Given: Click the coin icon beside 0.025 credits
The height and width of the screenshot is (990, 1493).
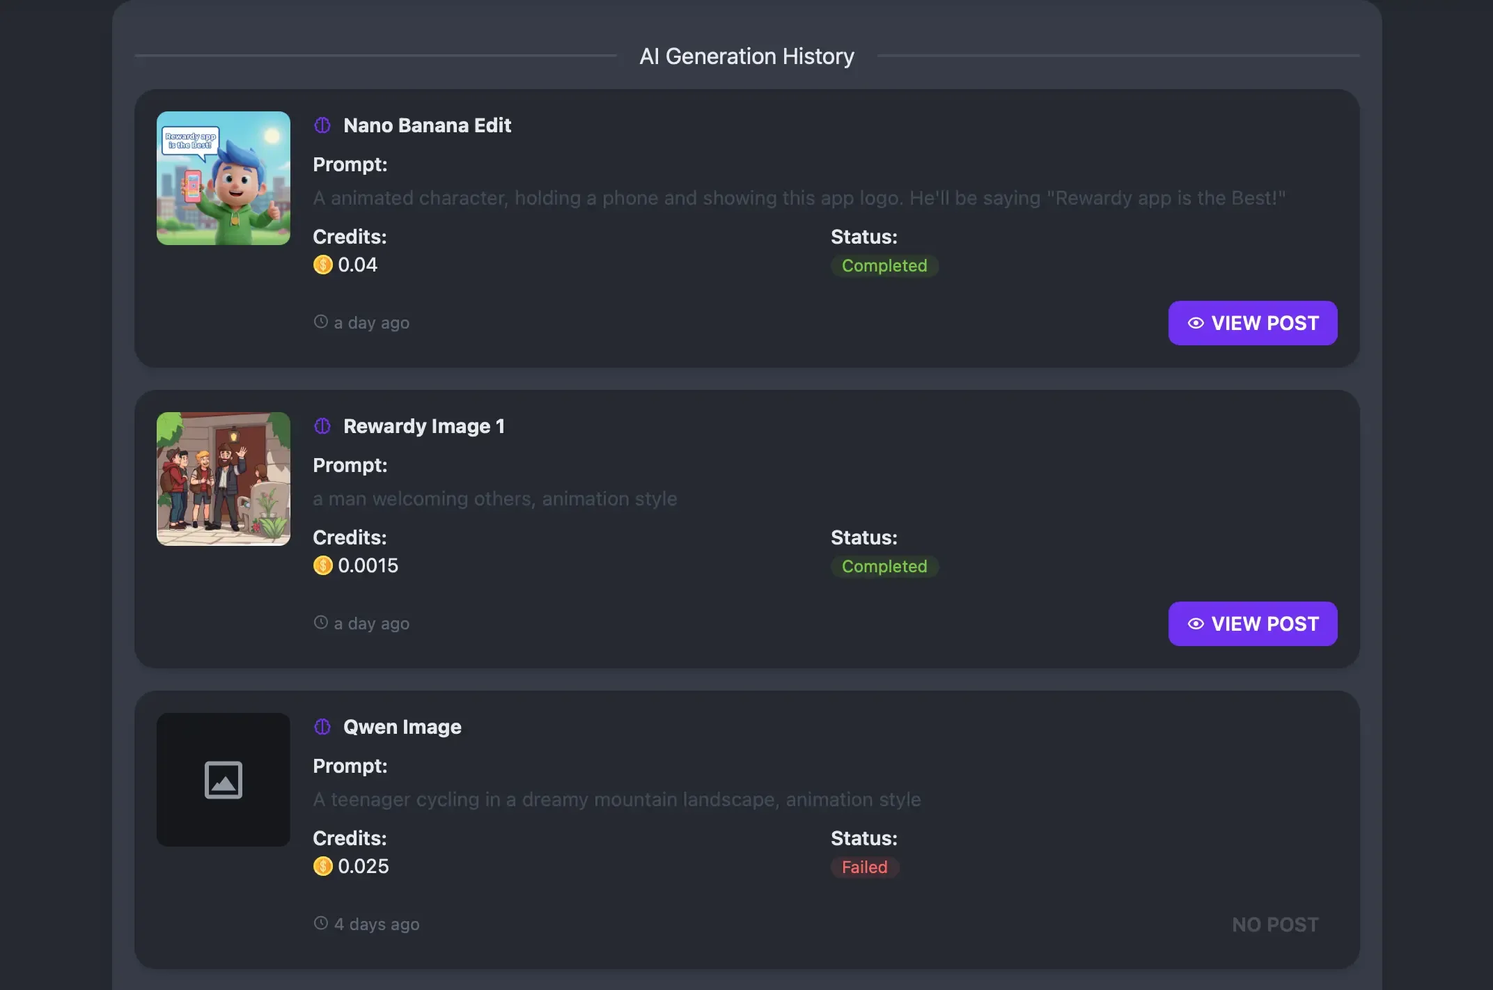Looking at the screenshot, I should coord(322,866).
